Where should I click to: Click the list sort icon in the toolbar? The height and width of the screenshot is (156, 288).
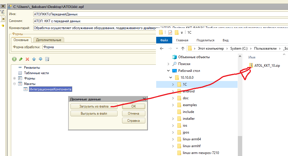tap(47, 59)
